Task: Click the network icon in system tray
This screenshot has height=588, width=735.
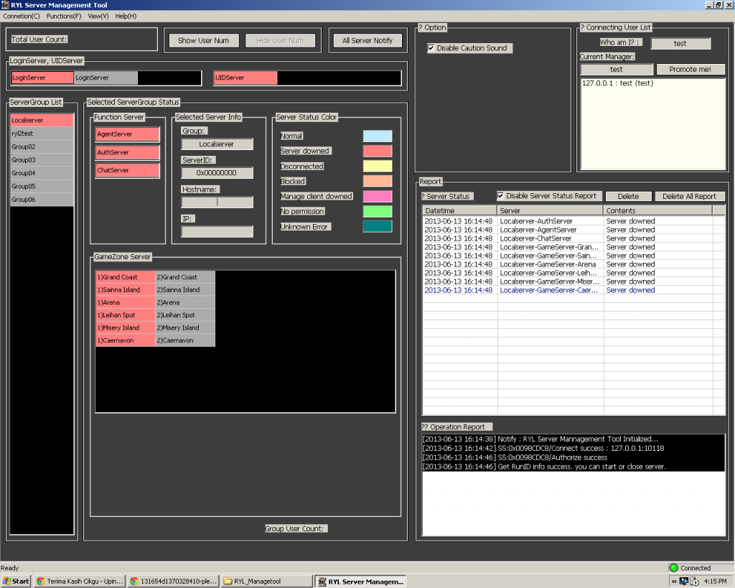Action: (685, 581)
